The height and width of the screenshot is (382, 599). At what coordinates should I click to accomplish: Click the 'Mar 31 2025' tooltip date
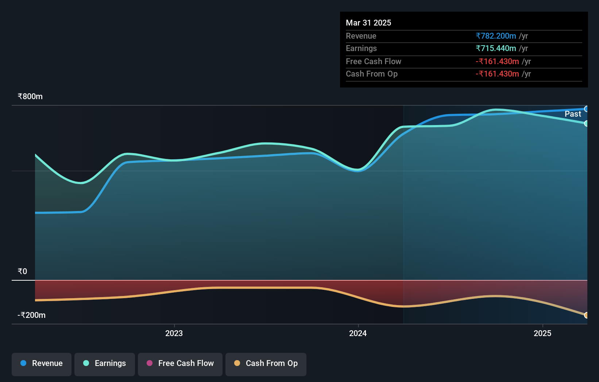pos(368,23)
